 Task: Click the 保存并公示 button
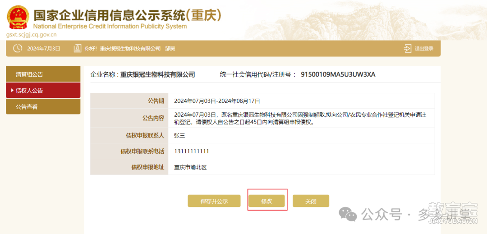[x=214, y=201]
